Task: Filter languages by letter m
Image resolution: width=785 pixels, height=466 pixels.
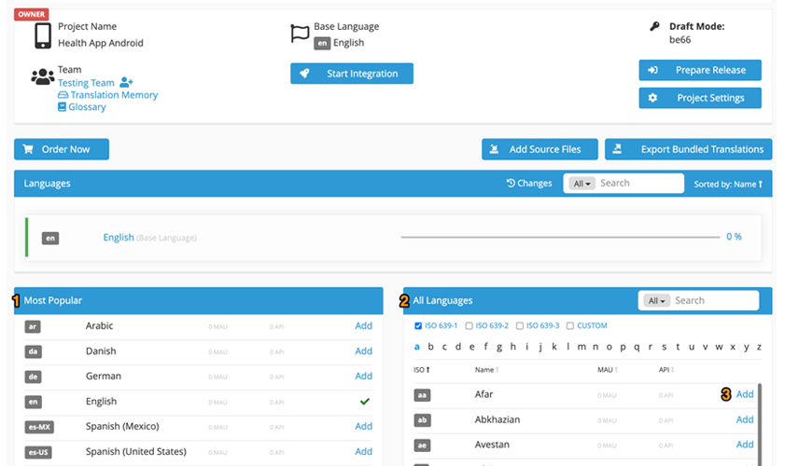Action: (x=582, y=347)
